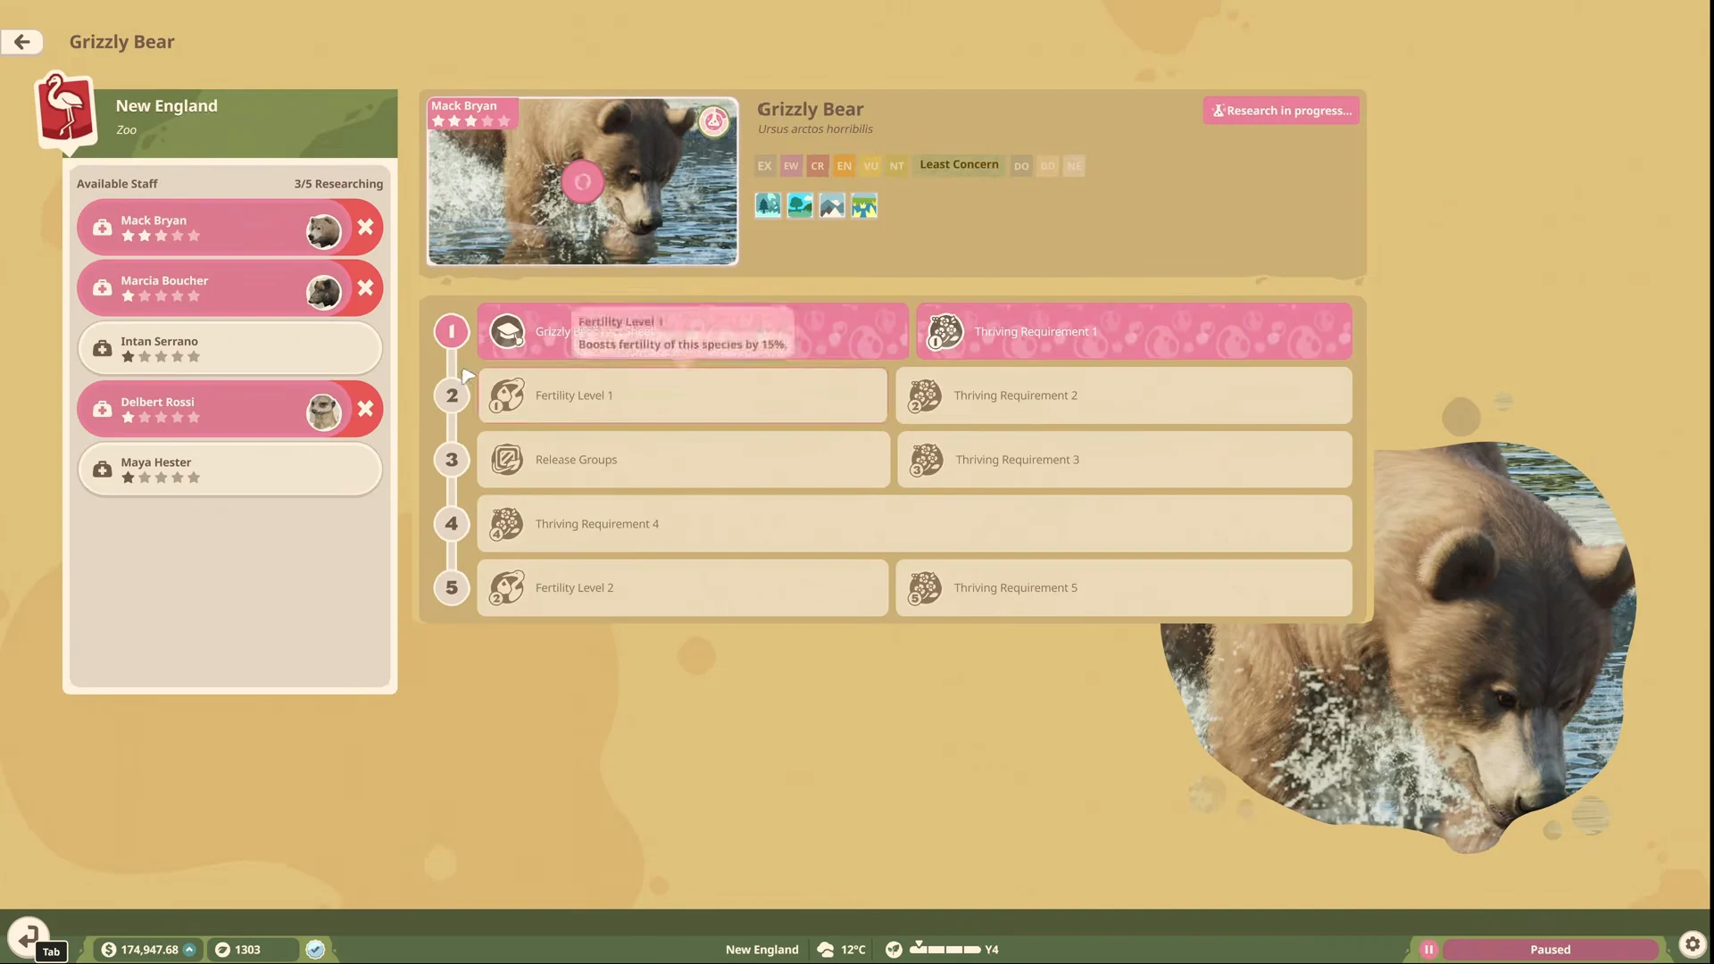This screenshot has width=1714, height=964.
Task: Open Thriving Requirement 3 research
Action: pos(1125,460)
